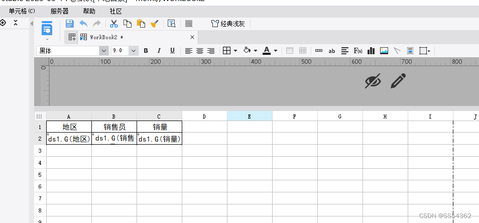Insert slope line element icon
This screenshot has width=479, height=223.
[x=397, y=51]
